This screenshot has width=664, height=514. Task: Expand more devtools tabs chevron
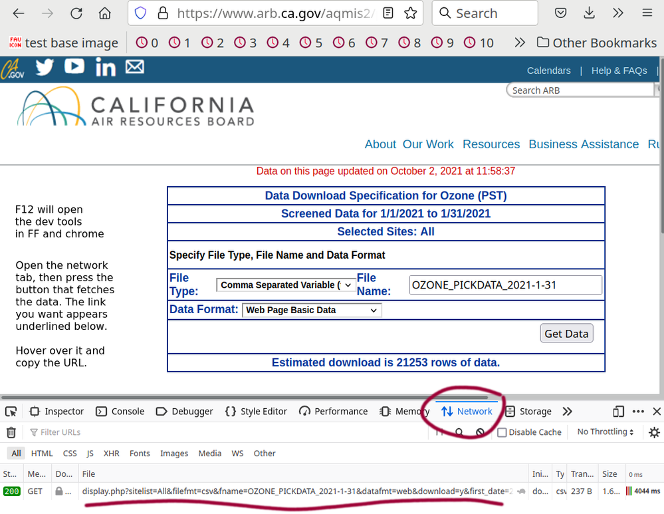click(568, 412)
